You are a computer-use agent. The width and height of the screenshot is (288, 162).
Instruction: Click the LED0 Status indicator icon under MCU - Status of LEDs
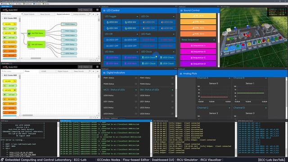[136, 95]
